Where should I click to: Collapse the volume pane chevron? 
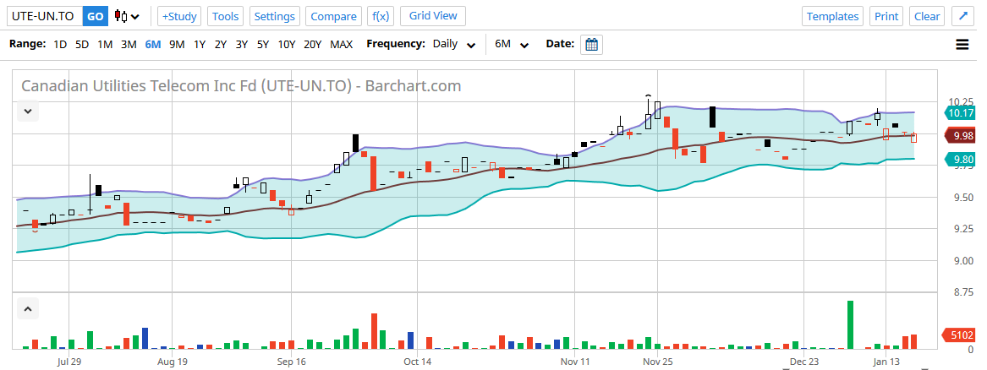pyautogui.click(x=28, y=309)
